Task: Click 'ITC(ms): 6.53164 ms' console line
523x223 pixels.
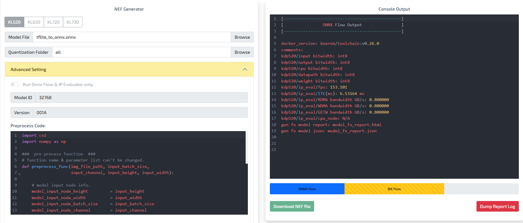Action: coord(322,94)
